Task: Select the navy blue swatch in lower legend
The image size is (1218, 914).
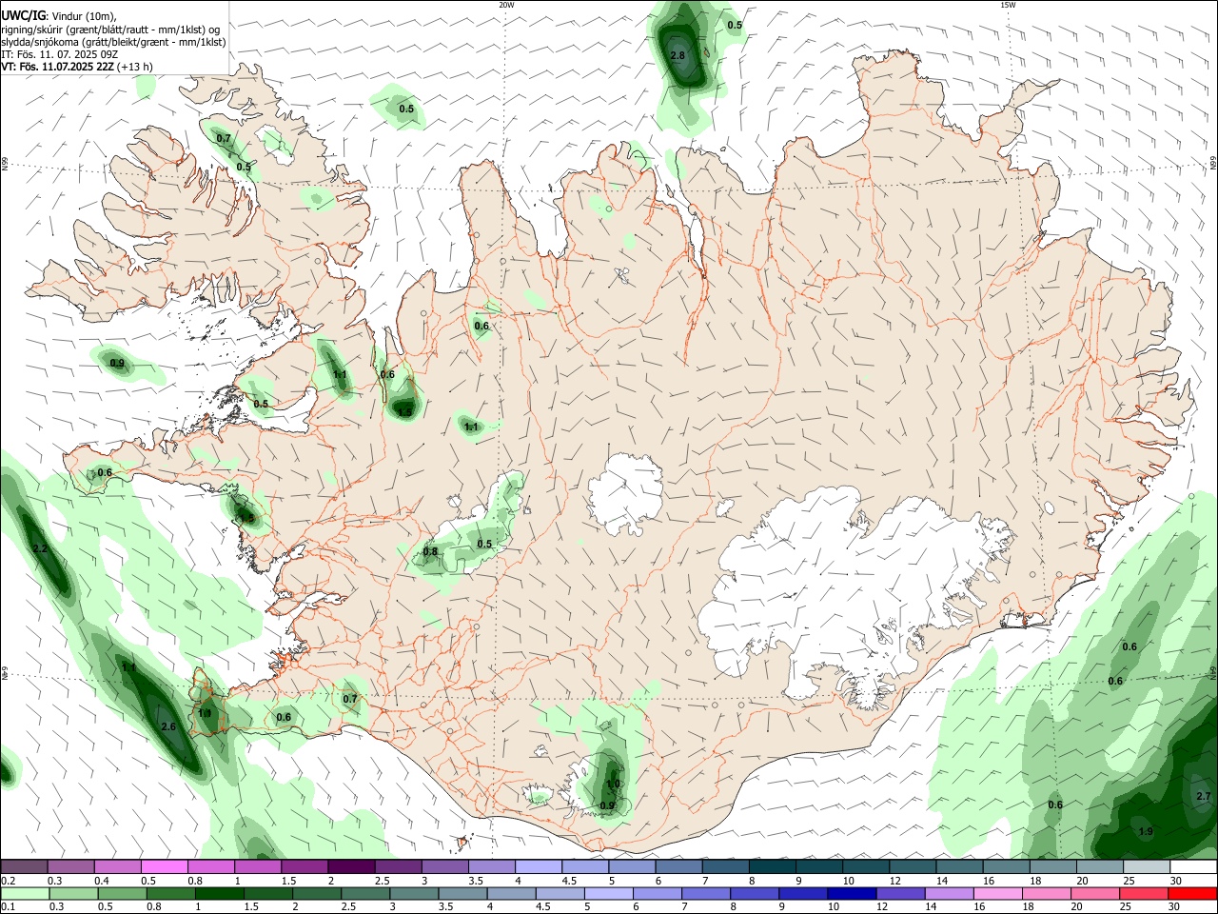Action: [850, 894]
